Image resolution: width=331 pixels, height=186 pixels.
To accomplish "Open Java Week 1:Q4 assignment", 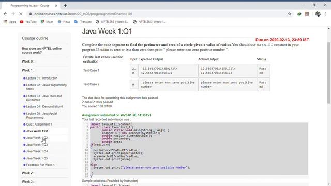I will tap(37, 151).
